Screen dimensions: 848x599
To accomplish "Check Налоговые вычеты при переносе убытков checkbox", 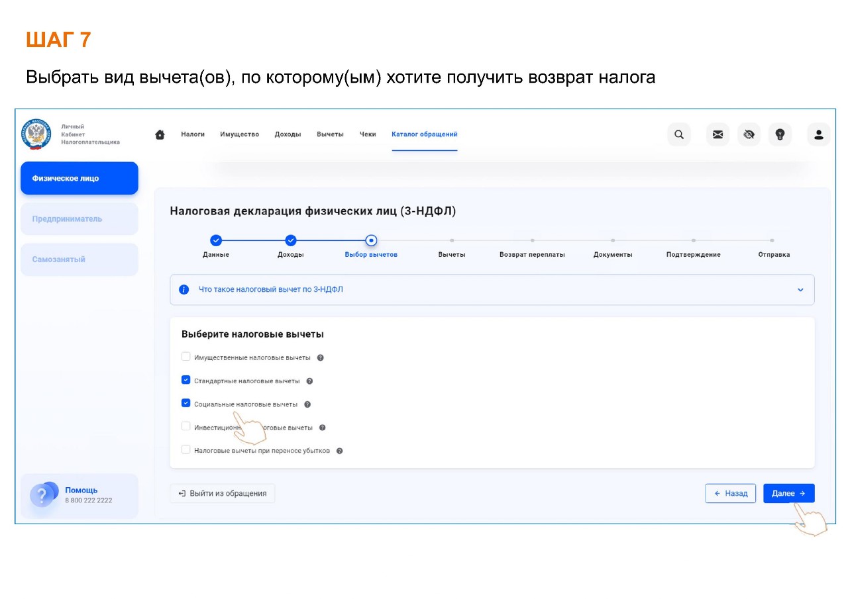I will coord(186,449).
